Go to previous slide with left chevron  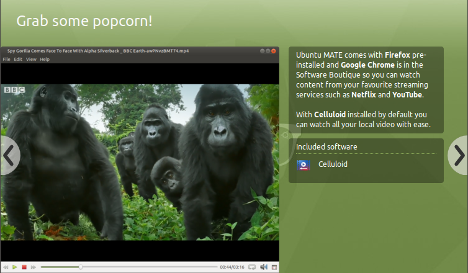pos(9,155)
